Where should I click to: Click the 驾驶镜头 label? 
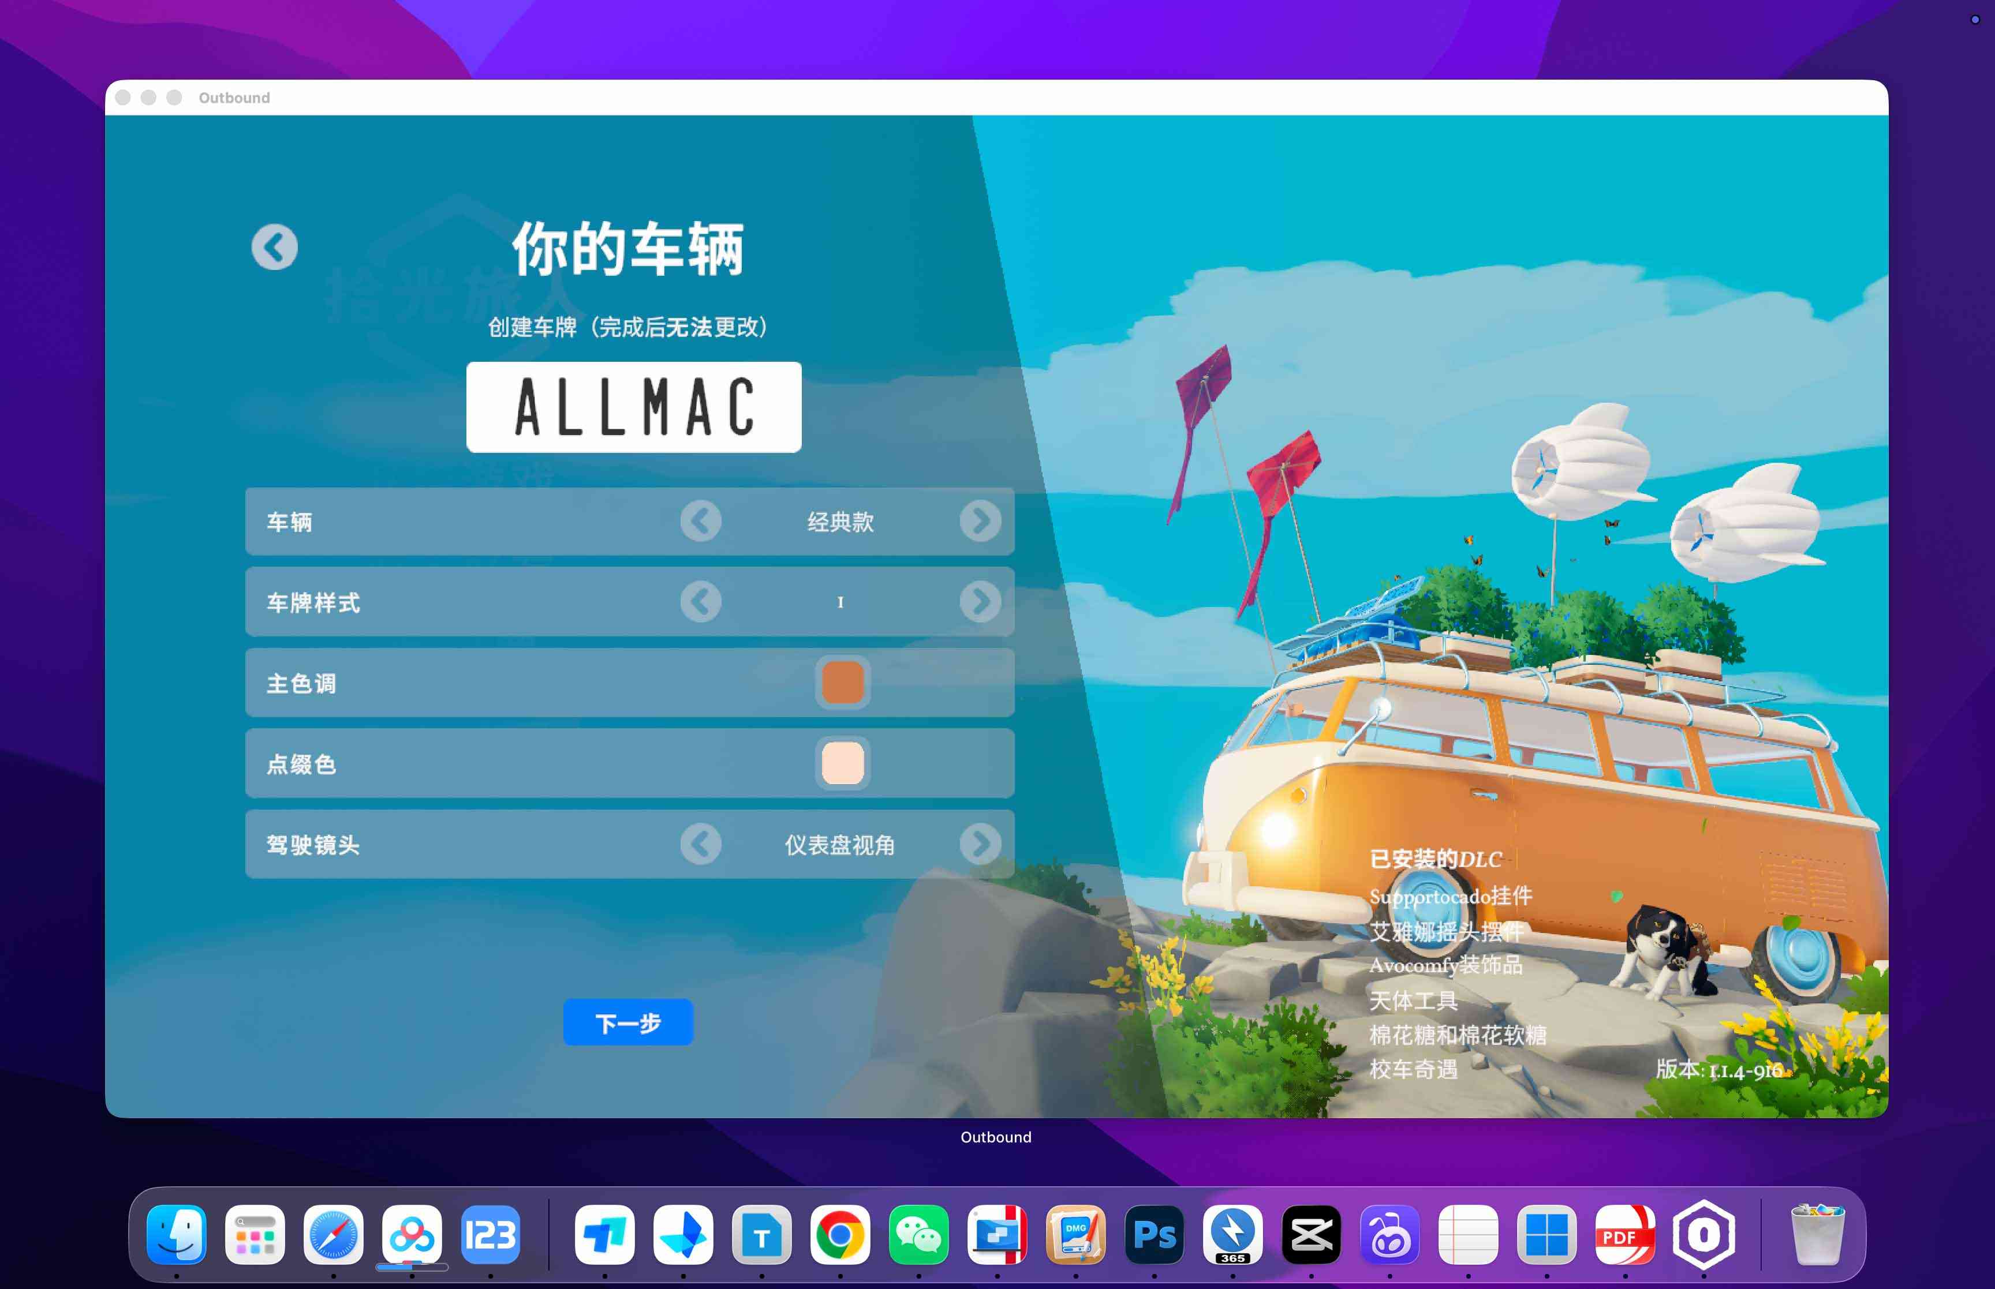(313, 845)
